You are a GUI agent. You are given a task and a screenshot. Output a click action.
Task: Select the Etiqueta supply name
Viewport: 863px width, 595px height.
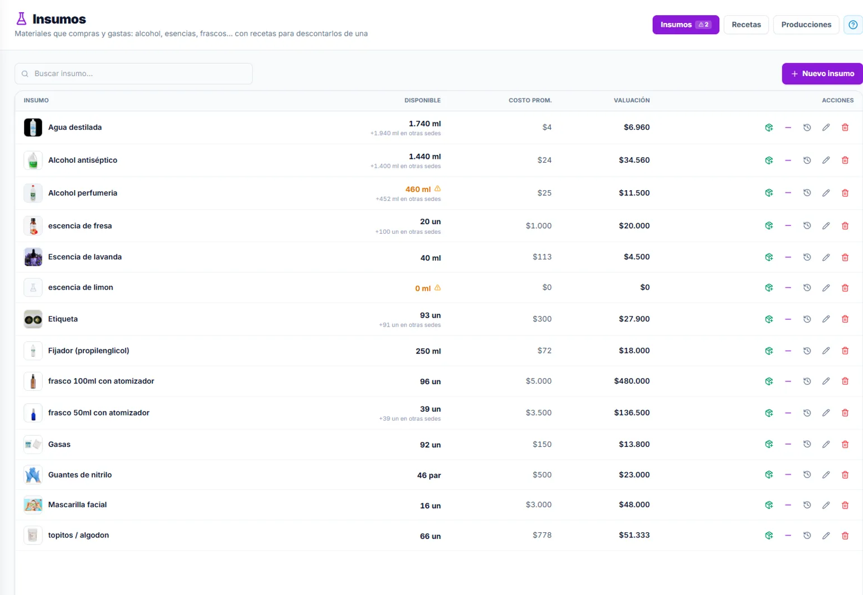point(63,319)
